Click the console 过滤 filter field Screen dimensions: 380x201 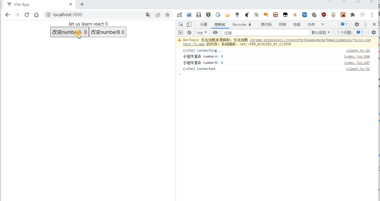[x=266, y=32]
